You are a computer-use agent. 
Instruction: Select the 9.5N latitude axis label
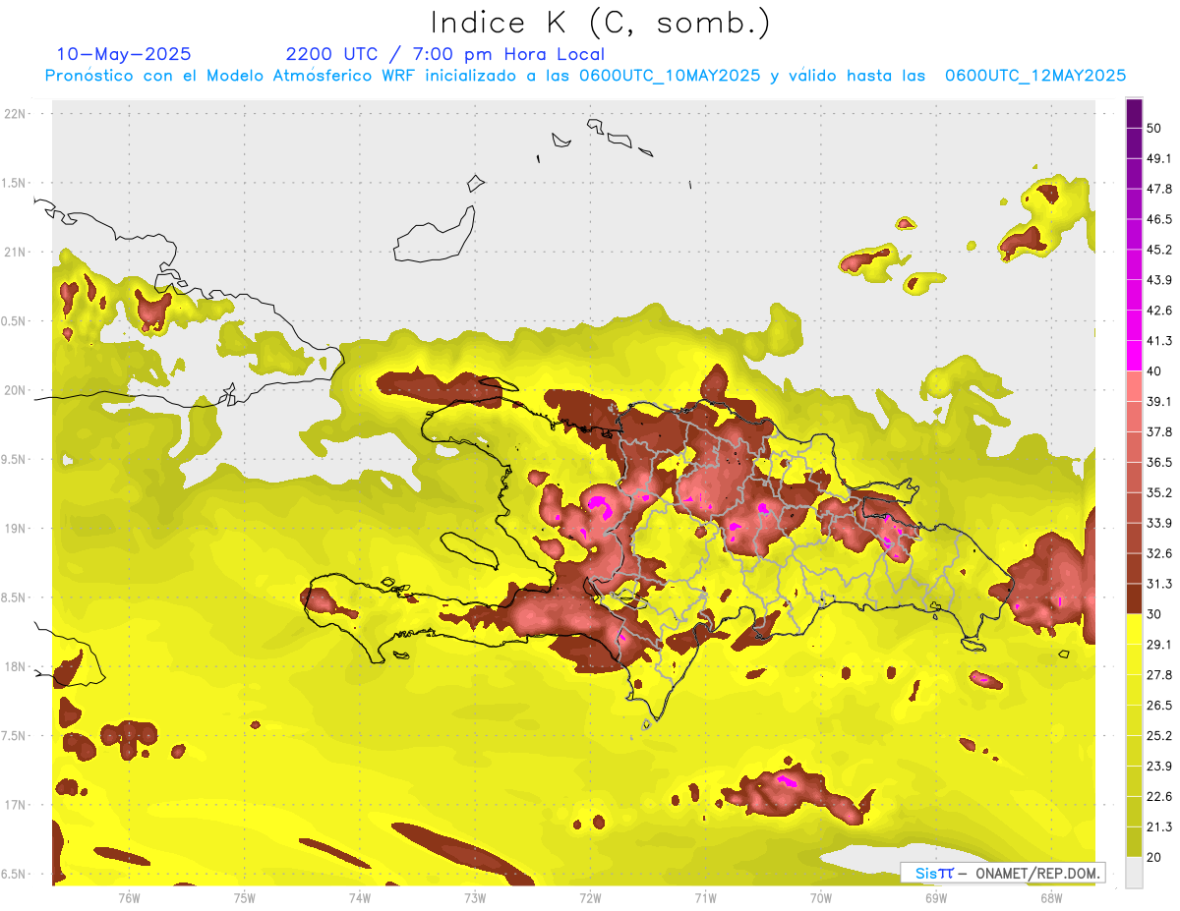pyautogui.click(x=16, y=459)
